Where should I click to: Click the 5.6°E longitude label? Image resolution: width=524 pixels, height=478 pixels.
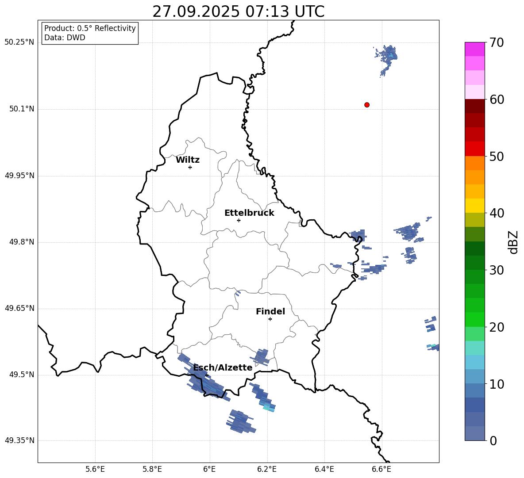click(x=95, y=469)
